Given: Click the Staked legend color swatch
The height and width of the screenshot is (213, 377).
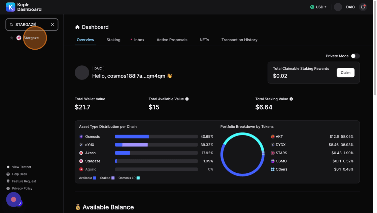Looking at the screenshot, I should coord(113,178).
